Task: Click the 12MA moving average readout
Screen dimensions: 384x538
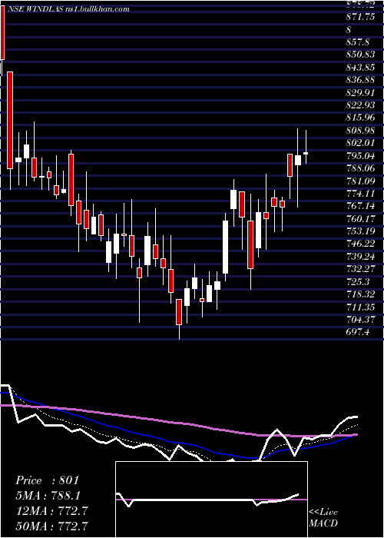Action: (51, 510)
